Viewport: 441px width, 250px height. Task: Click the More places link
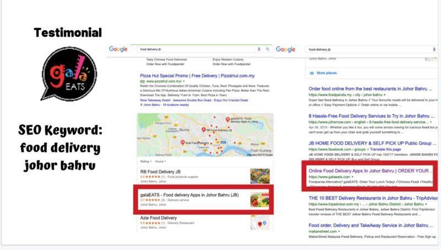click(326, 73)
